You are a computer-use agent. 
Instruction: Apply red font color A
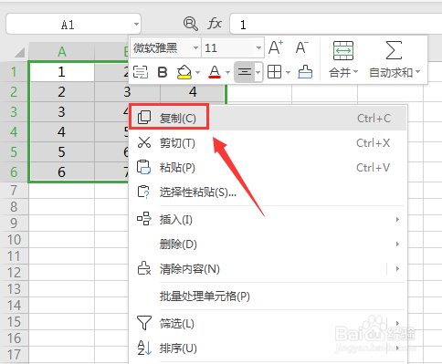[215, 72]
